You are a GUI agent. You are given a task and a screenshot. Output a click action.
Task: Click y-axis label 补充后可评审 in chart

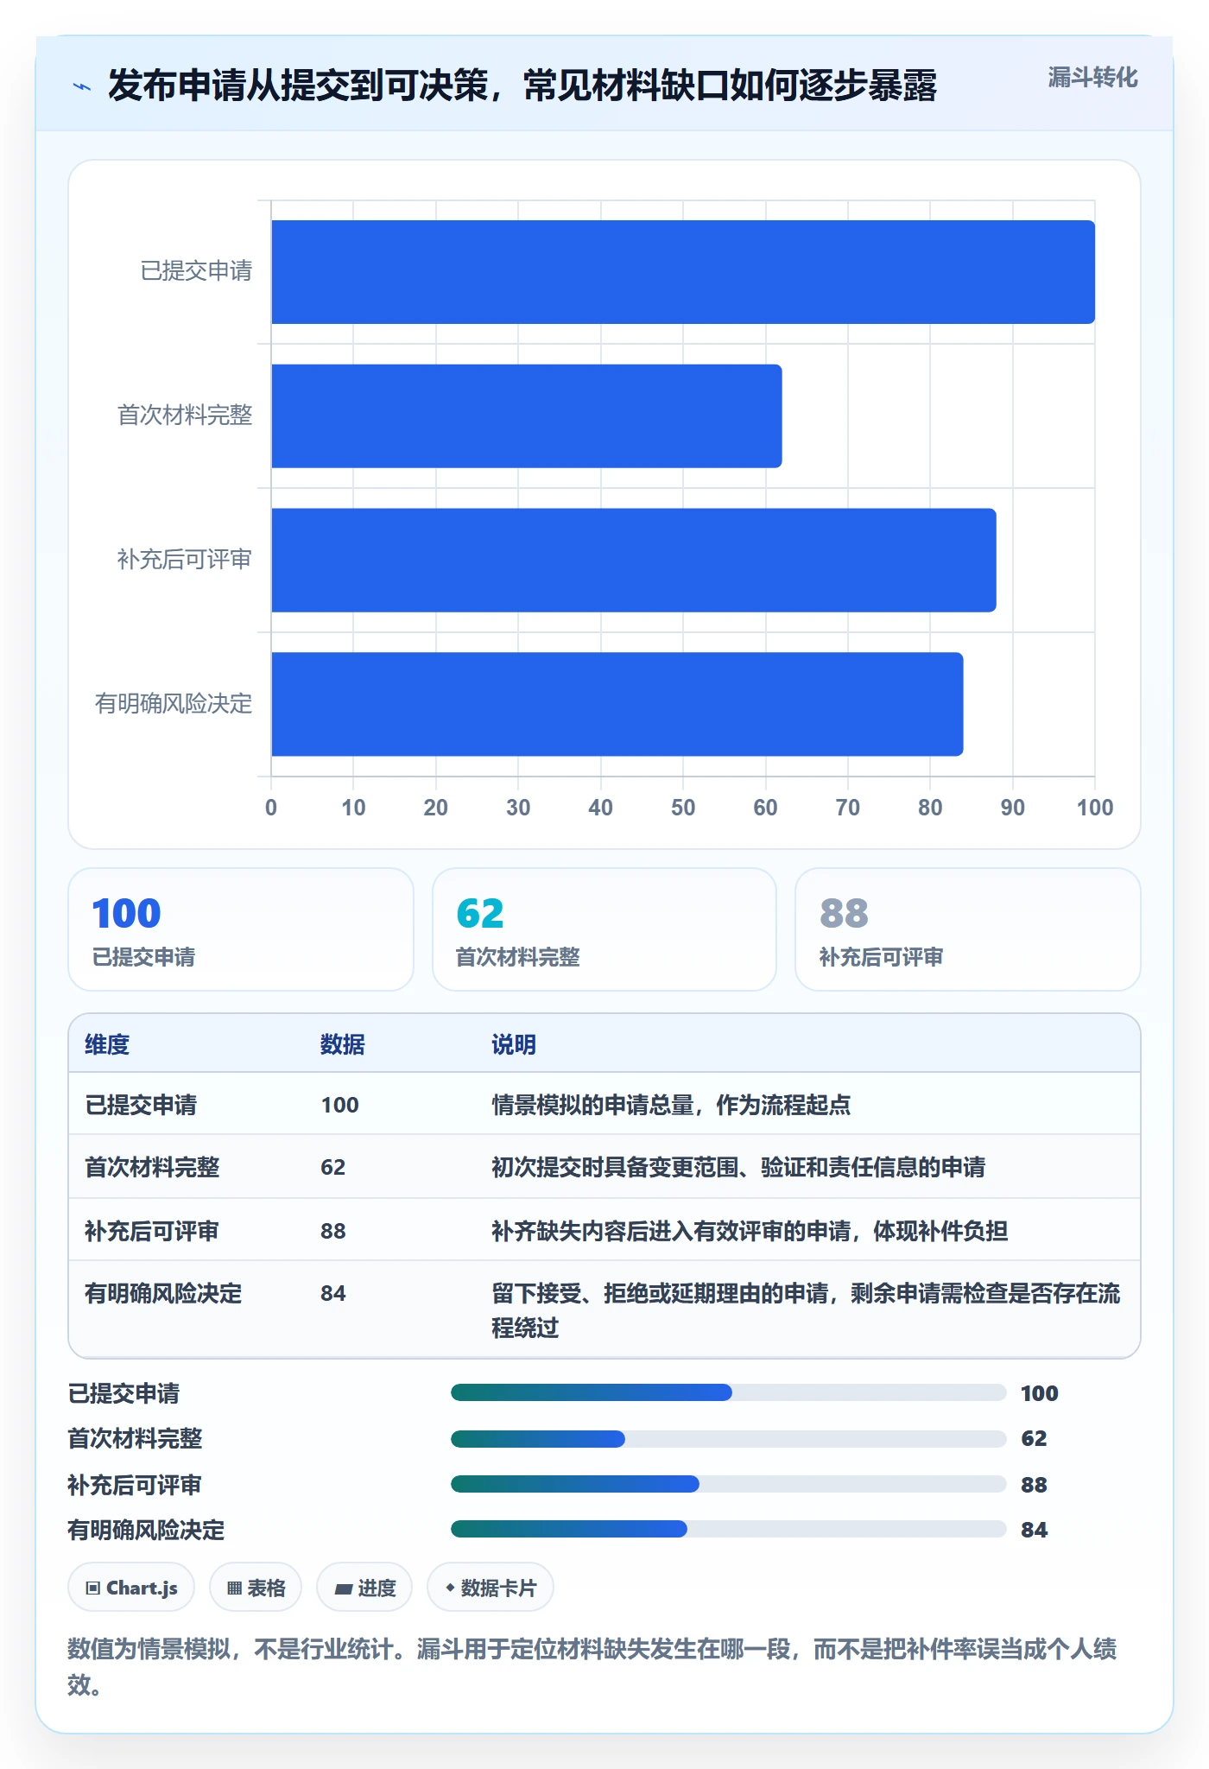point(186,560)
